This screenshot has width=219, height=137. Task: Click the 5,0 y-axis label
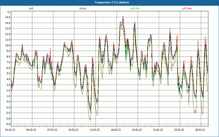[8, 73]
